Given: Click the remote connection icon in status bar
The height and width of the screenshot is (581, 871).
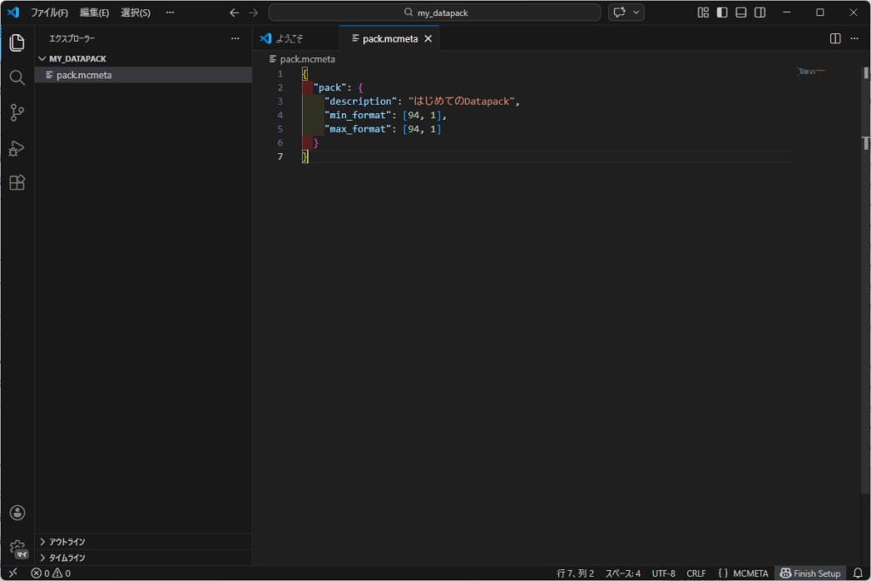Looking at the screenshot, I should pos(13,572).
